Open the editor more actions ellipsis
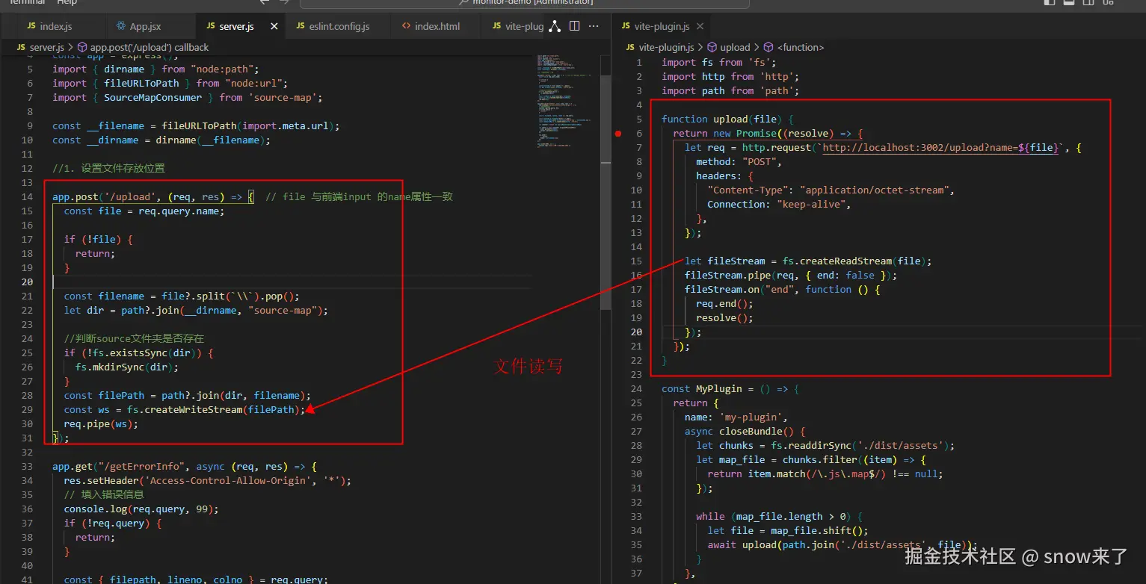The width and height of the screenshot is (1146, 584). tap(594, 26)
